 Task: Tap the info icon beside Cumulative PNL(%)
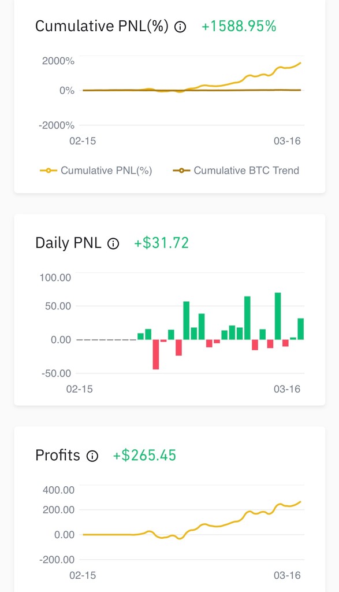pos(180,27)
